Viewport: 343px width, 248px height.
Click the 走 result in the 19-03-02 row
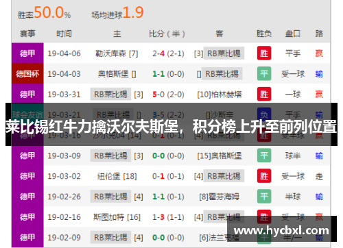click(x=319, y=176)
